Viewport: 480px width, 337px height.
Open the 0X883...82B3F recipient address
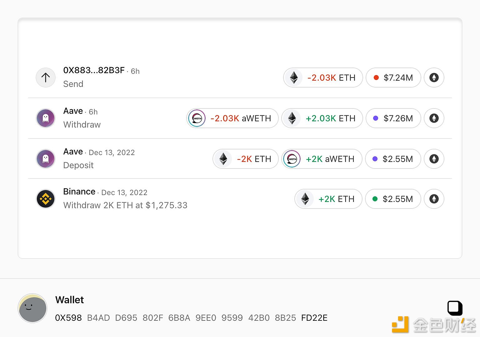[94, 70]
